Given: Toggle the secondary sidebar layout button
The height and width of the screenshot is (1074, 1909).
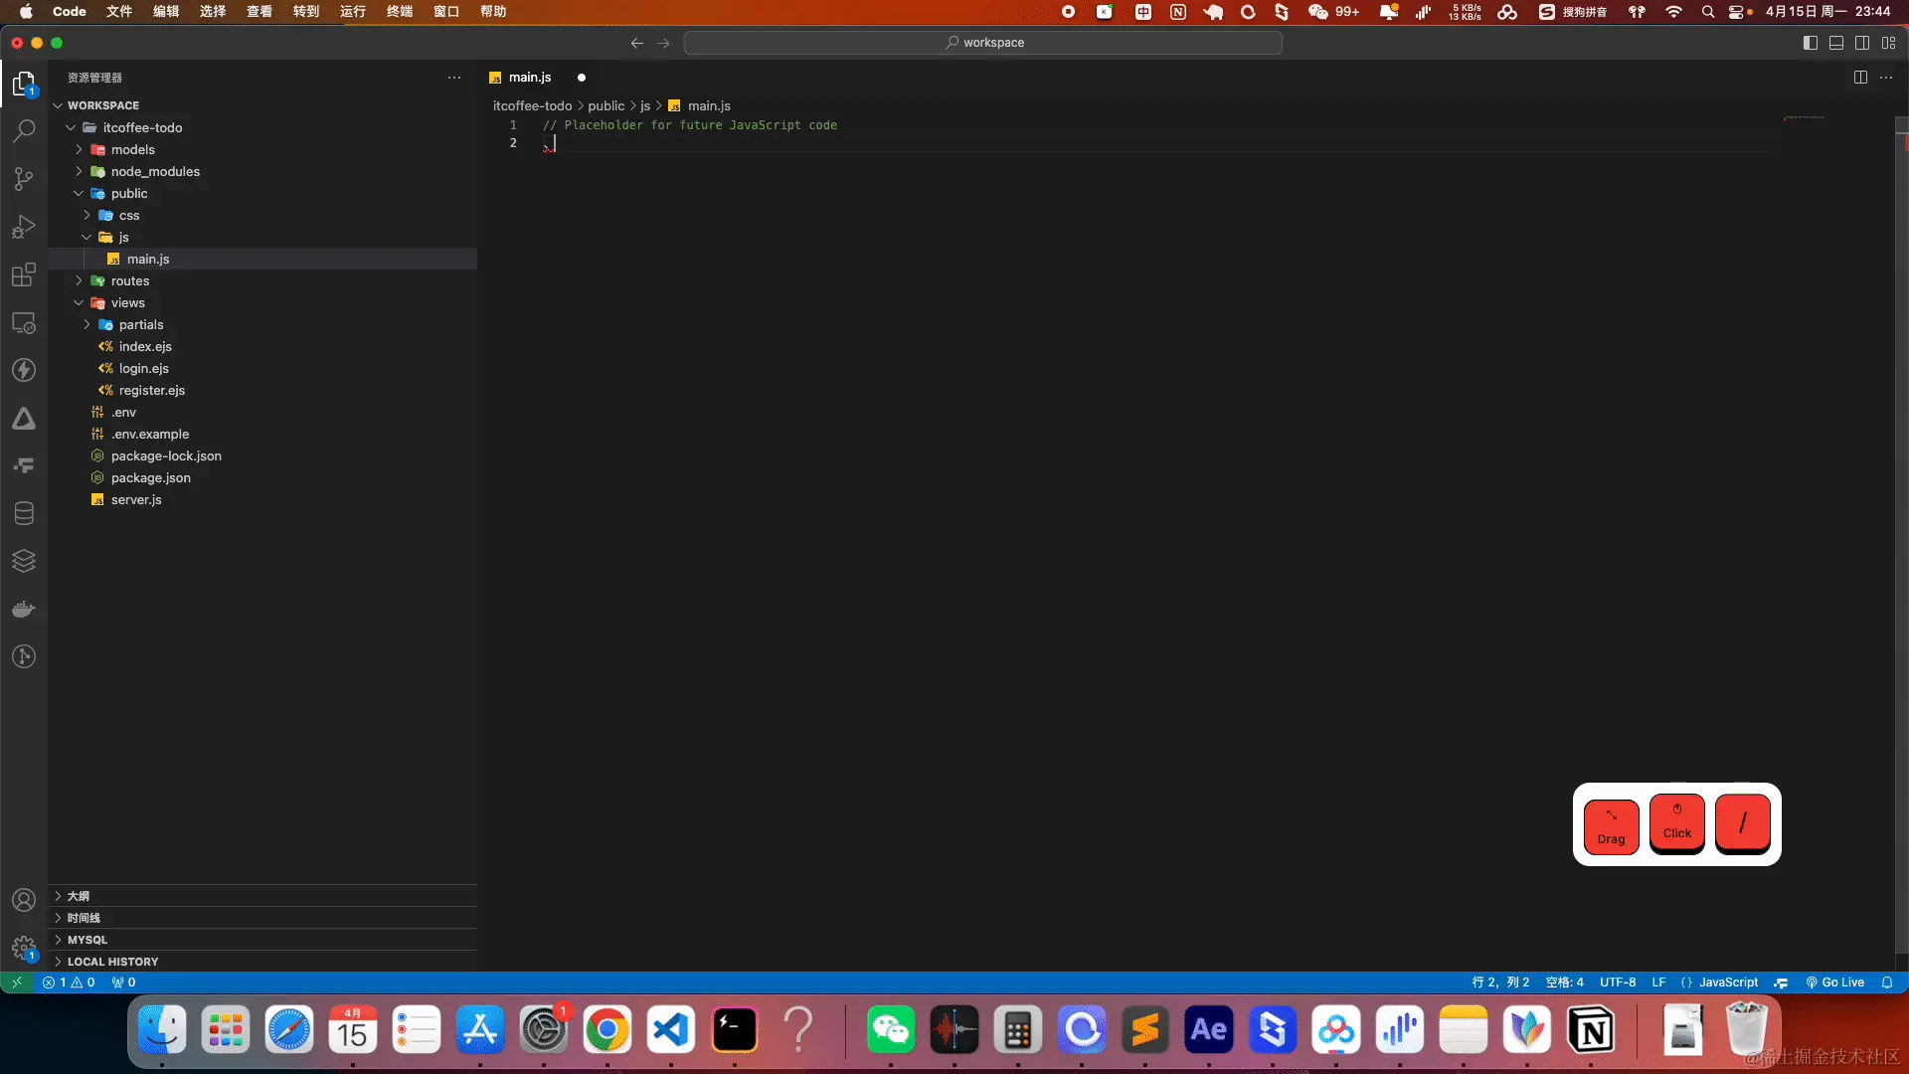Looking at the screenshot, I should pyautogui.click(x=1862, y=43).
